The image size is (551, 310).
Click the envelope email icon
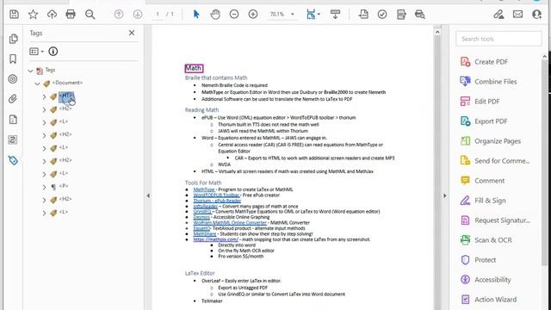point(517,14)
